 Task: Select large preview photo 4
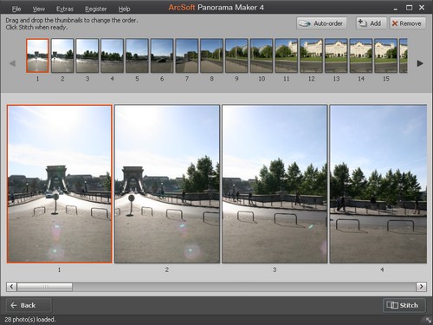pyautogui.click(x=378, y=184)
